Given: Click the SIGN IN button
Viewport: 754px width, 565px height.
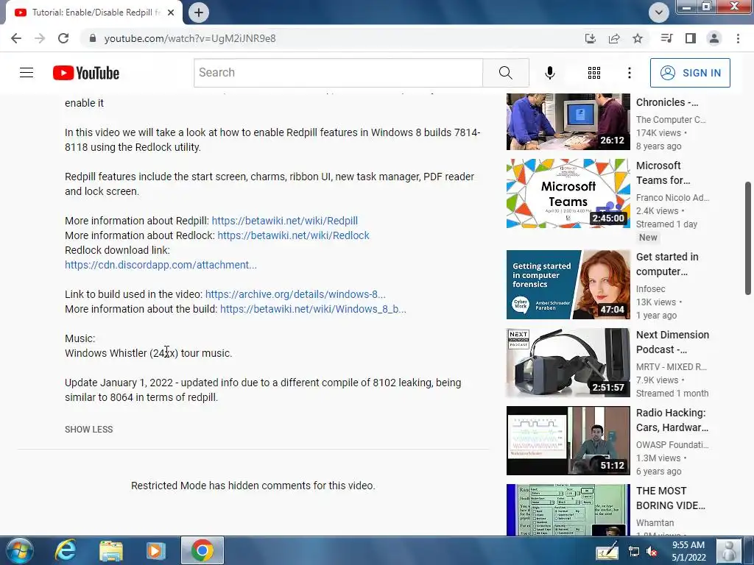Looking at the screenshot, I should pos(690,73).
